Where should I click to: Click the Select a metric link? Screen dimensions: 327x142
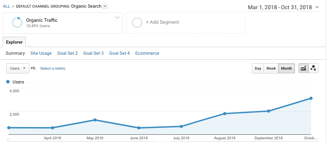tap(53, 68)
